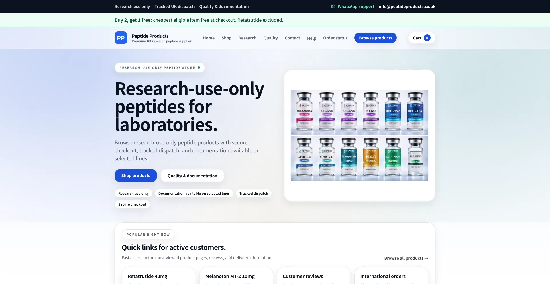Open WhatsApp support link
Image resolution: width=550 pixels, height=284 pixels.
tap(353, 6)
